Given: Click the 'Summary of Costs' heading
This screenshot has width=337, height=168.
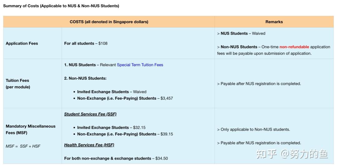Looking at the screenshot, I should pyautogui.click(x=61, y=6).
